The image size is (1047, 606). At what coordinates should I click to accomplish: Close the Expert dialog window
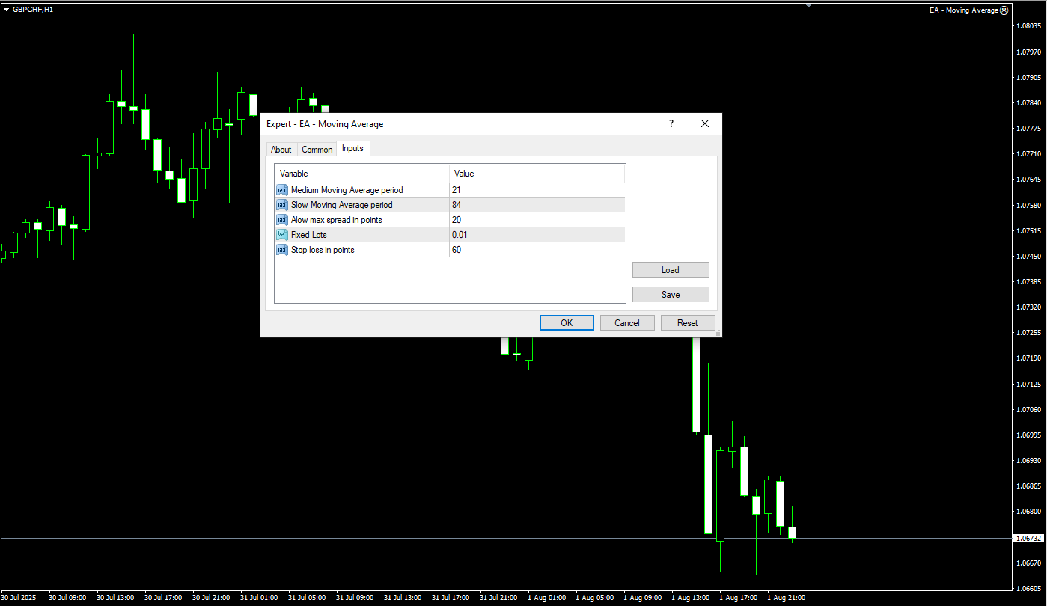[x=705, y=124]
